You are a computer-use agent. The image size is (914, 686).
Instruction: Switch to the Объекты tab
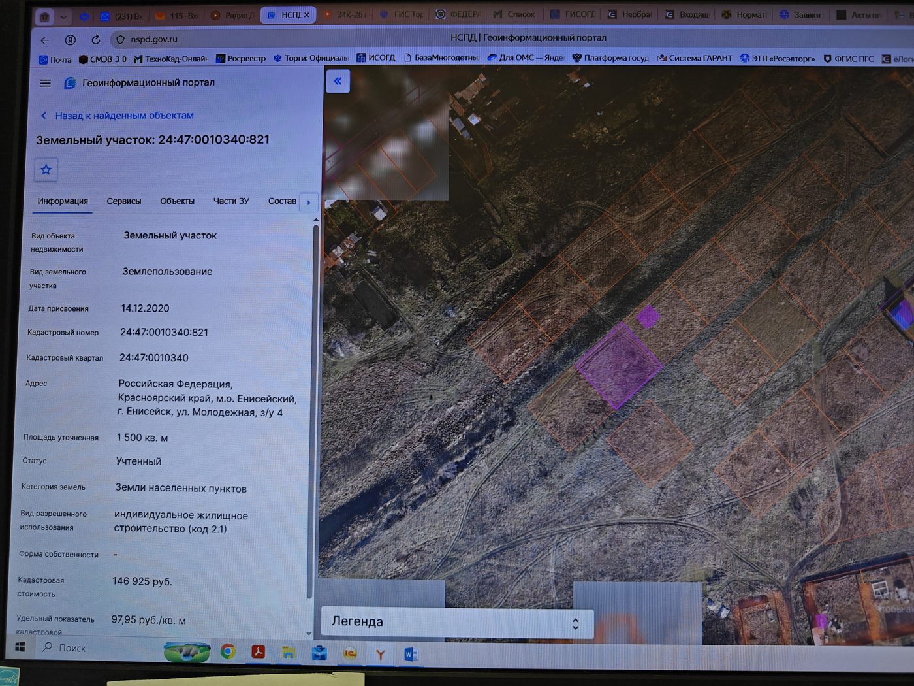[x=177, y=201]
